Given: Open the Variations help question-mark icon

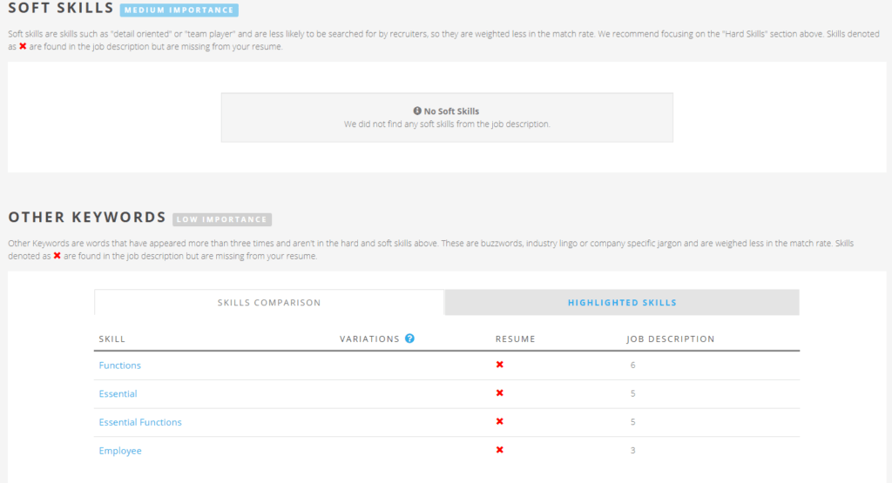Looking at the screenshot, I should point(409,338).
